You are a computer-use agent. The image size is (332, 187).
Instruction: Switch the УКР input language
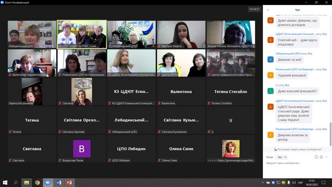click(300, 183)
